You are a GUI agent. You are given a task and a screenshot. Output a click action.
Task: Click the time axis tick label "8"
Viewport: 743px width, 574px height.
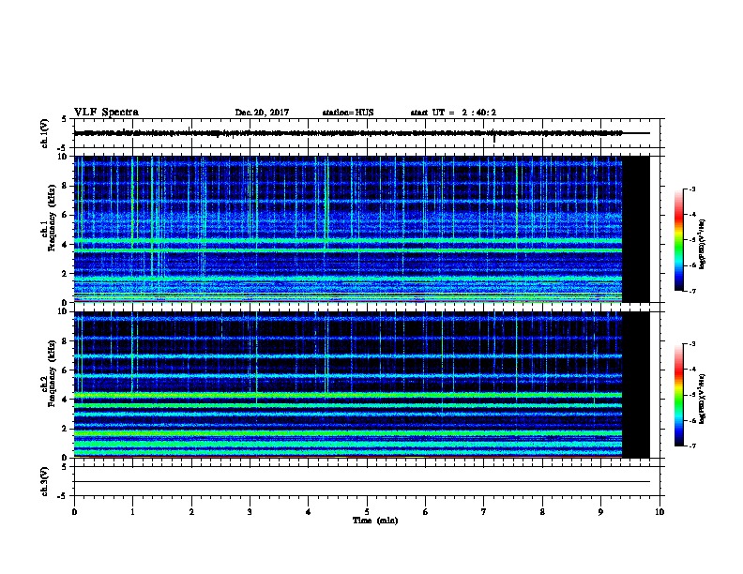click(542, 512)
